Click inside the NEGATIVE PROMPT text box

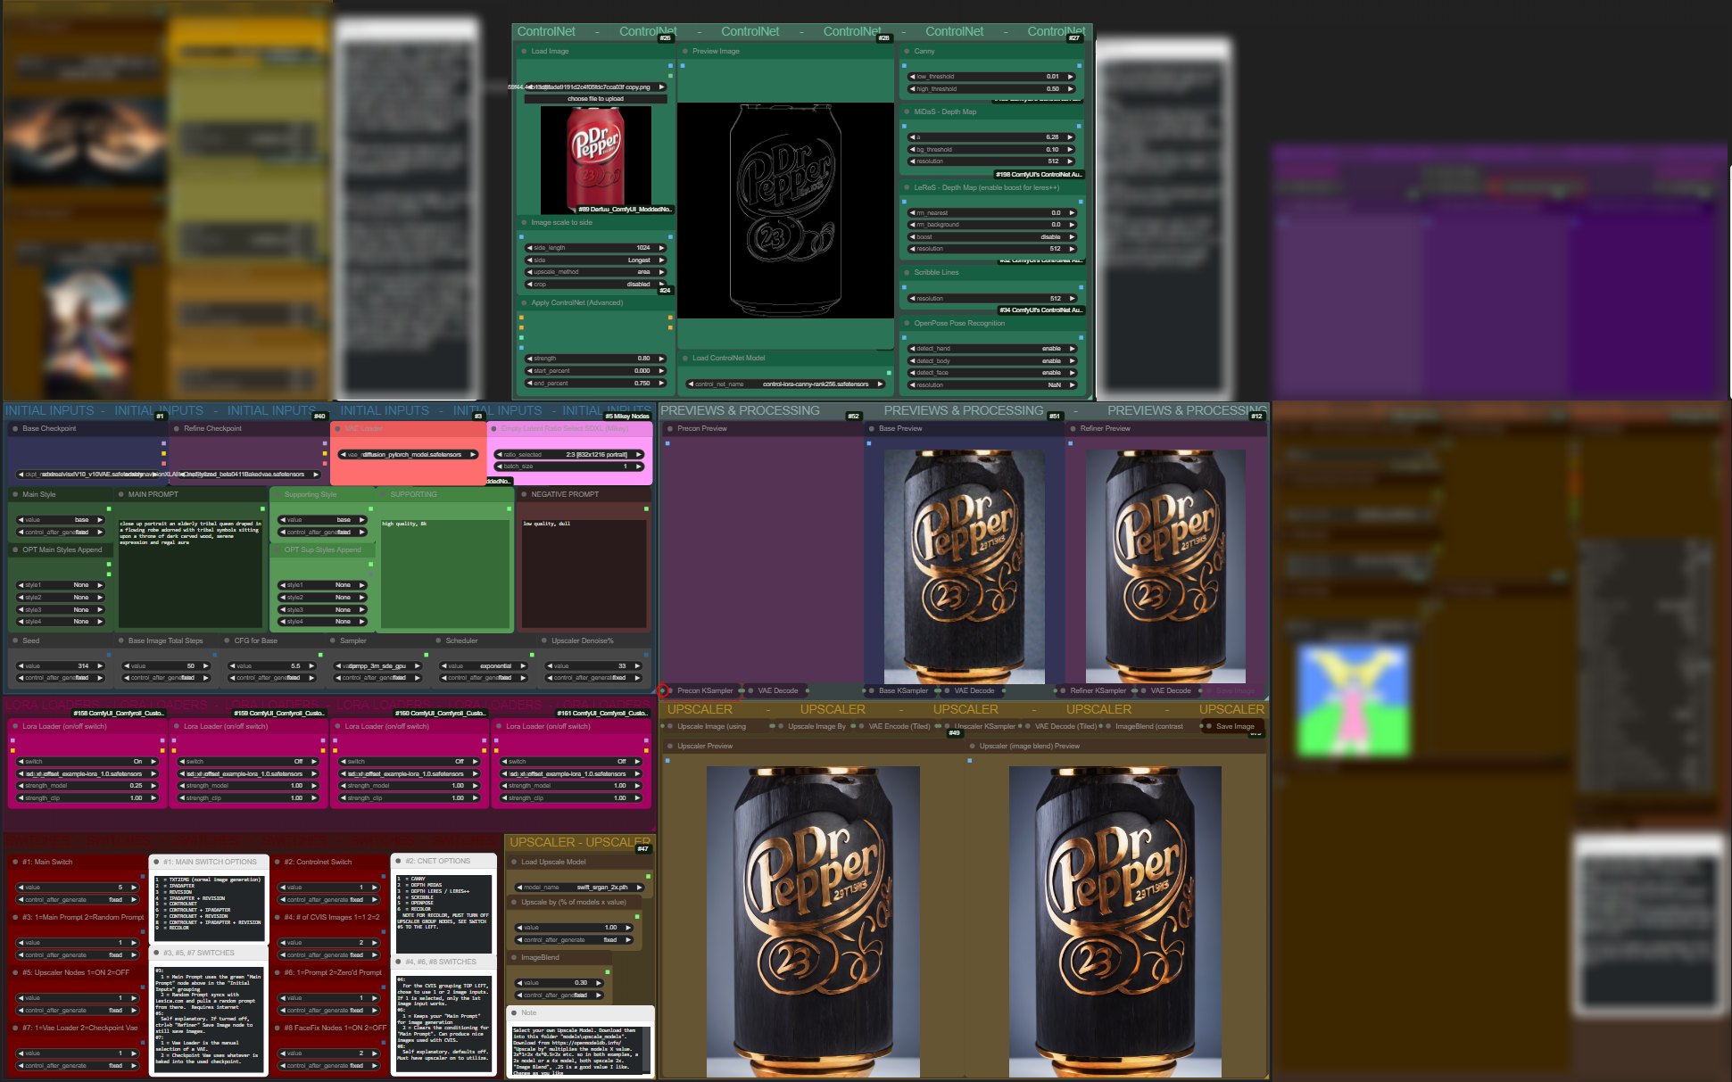(584, 571)
